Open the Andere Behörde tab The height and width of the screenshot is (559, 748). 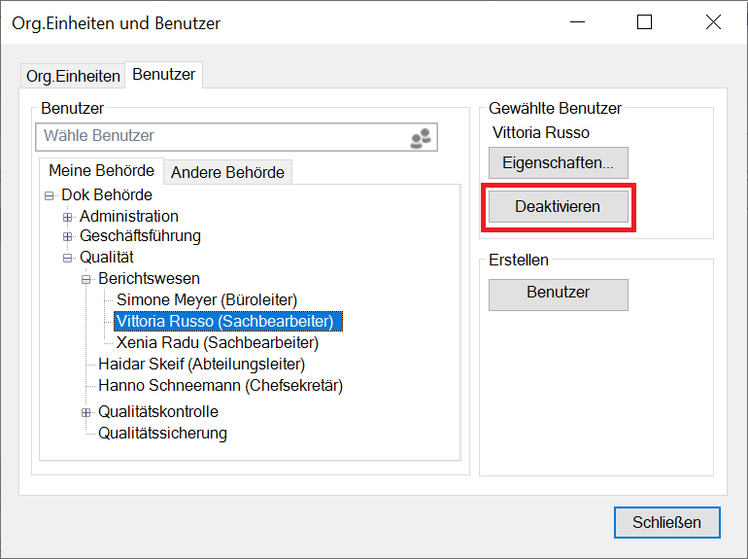tap(227, 172)
